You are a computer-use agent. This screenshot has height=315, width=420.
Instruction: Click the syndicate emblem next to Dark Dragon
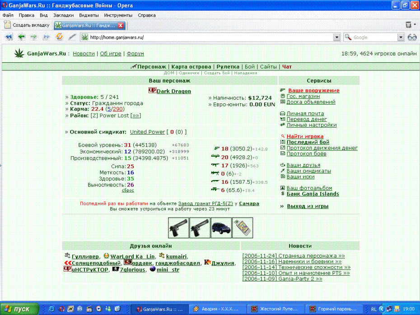click(152, 91)
